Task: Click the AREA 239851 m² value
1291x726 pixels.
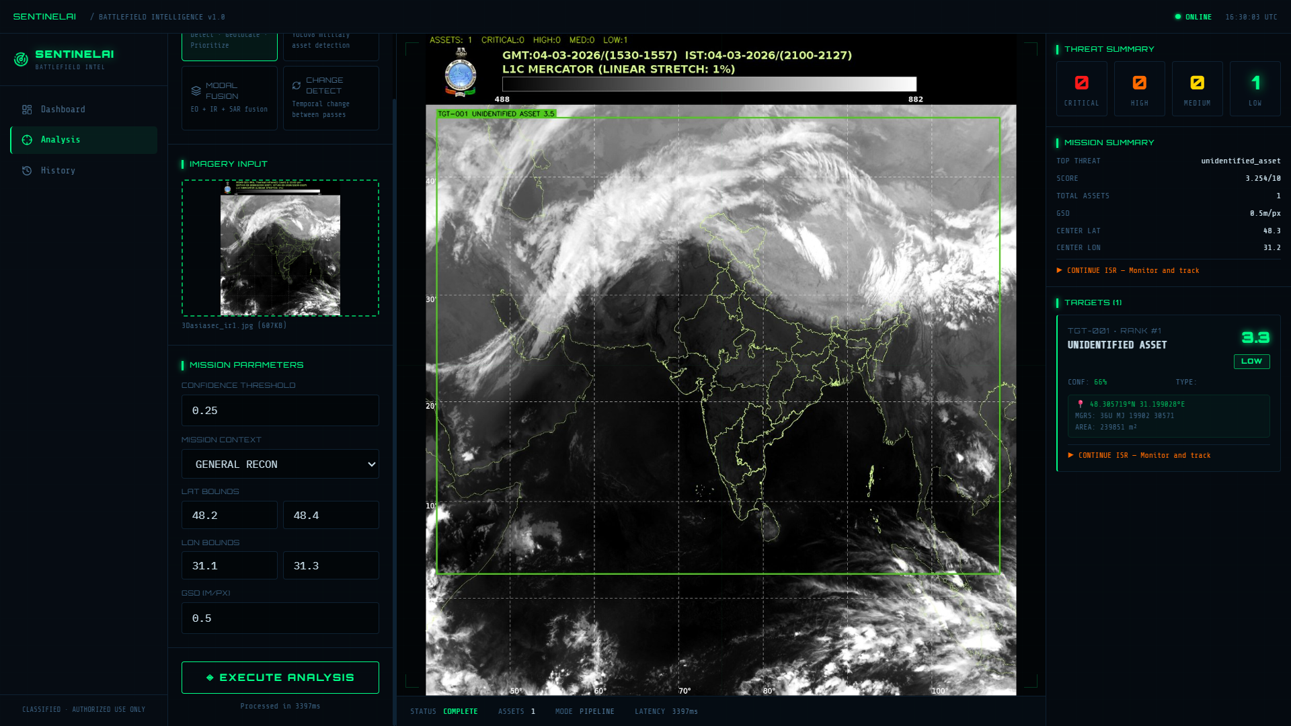Action: pos(1106,427)
